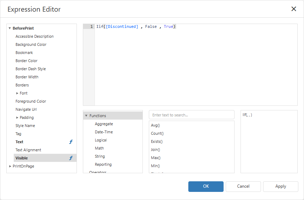
Task: Select Navigate Url property
Action: (x=26, y=109)
